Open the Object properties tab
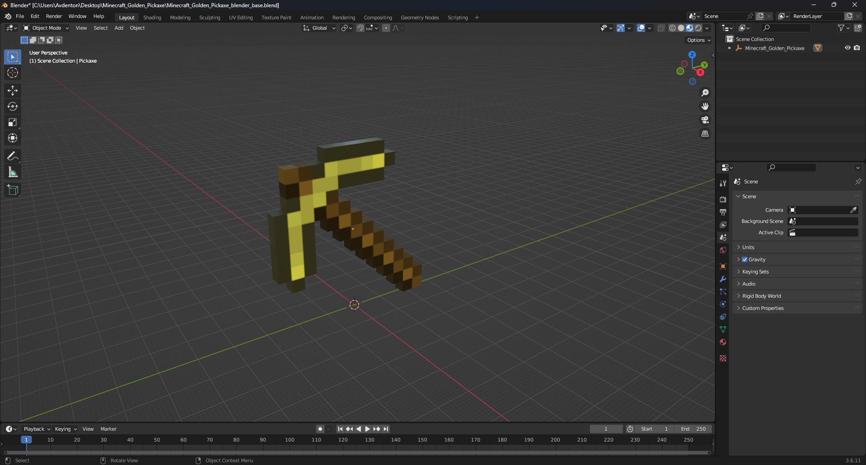The width and height of the screenshot is (866, 465). point(723,266)
